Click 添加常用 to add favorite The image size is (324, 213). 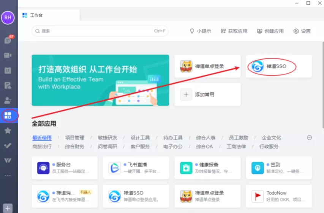(x=207, y=95)
